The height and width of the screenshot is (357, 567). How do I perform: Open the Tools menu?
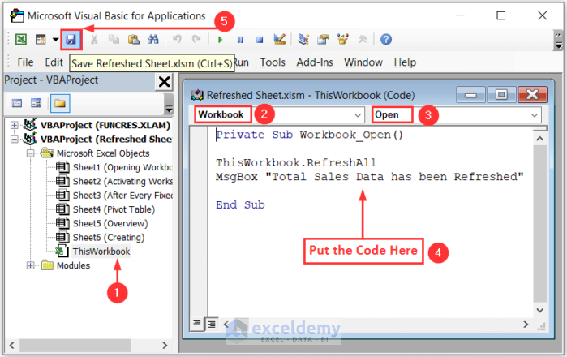click(x=273, y=62)
